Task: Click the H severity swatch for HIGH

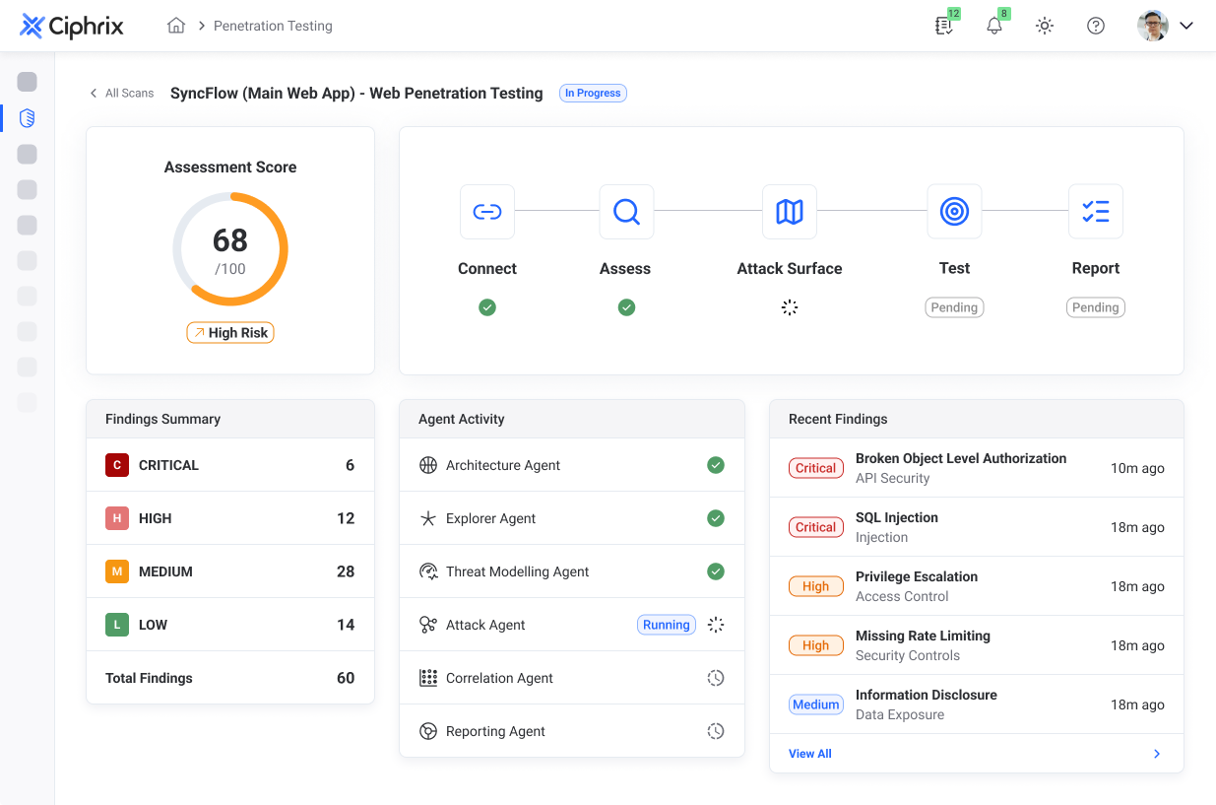Action: [117, 518]
